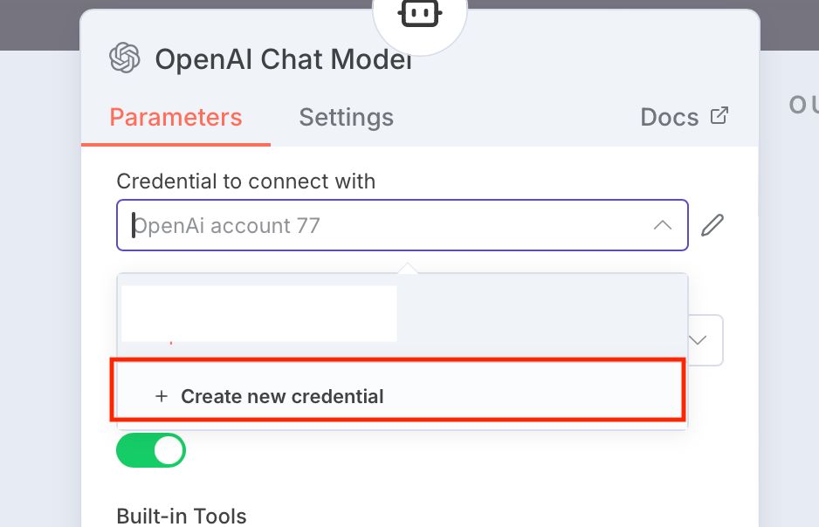Switch to the Settings tab
Viewport: 819px width, 527px height.
(346, 117)
